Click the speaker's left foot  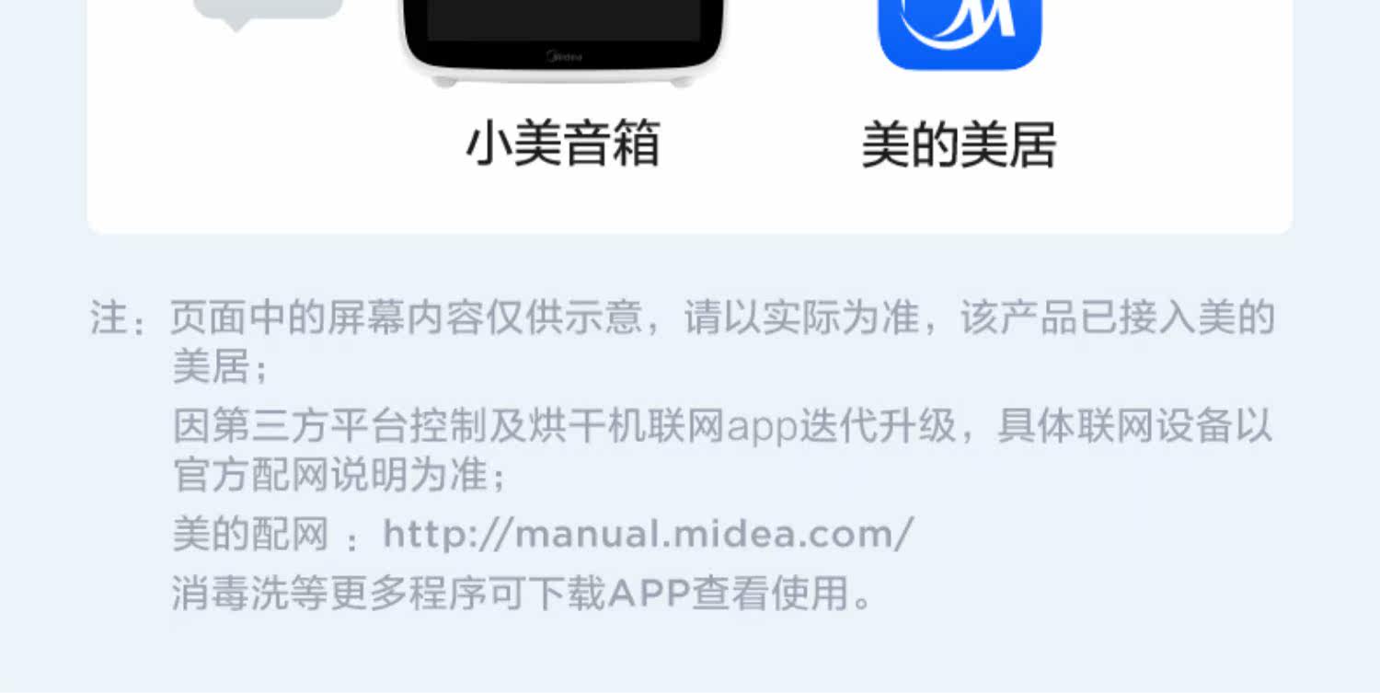pos(445,82)
